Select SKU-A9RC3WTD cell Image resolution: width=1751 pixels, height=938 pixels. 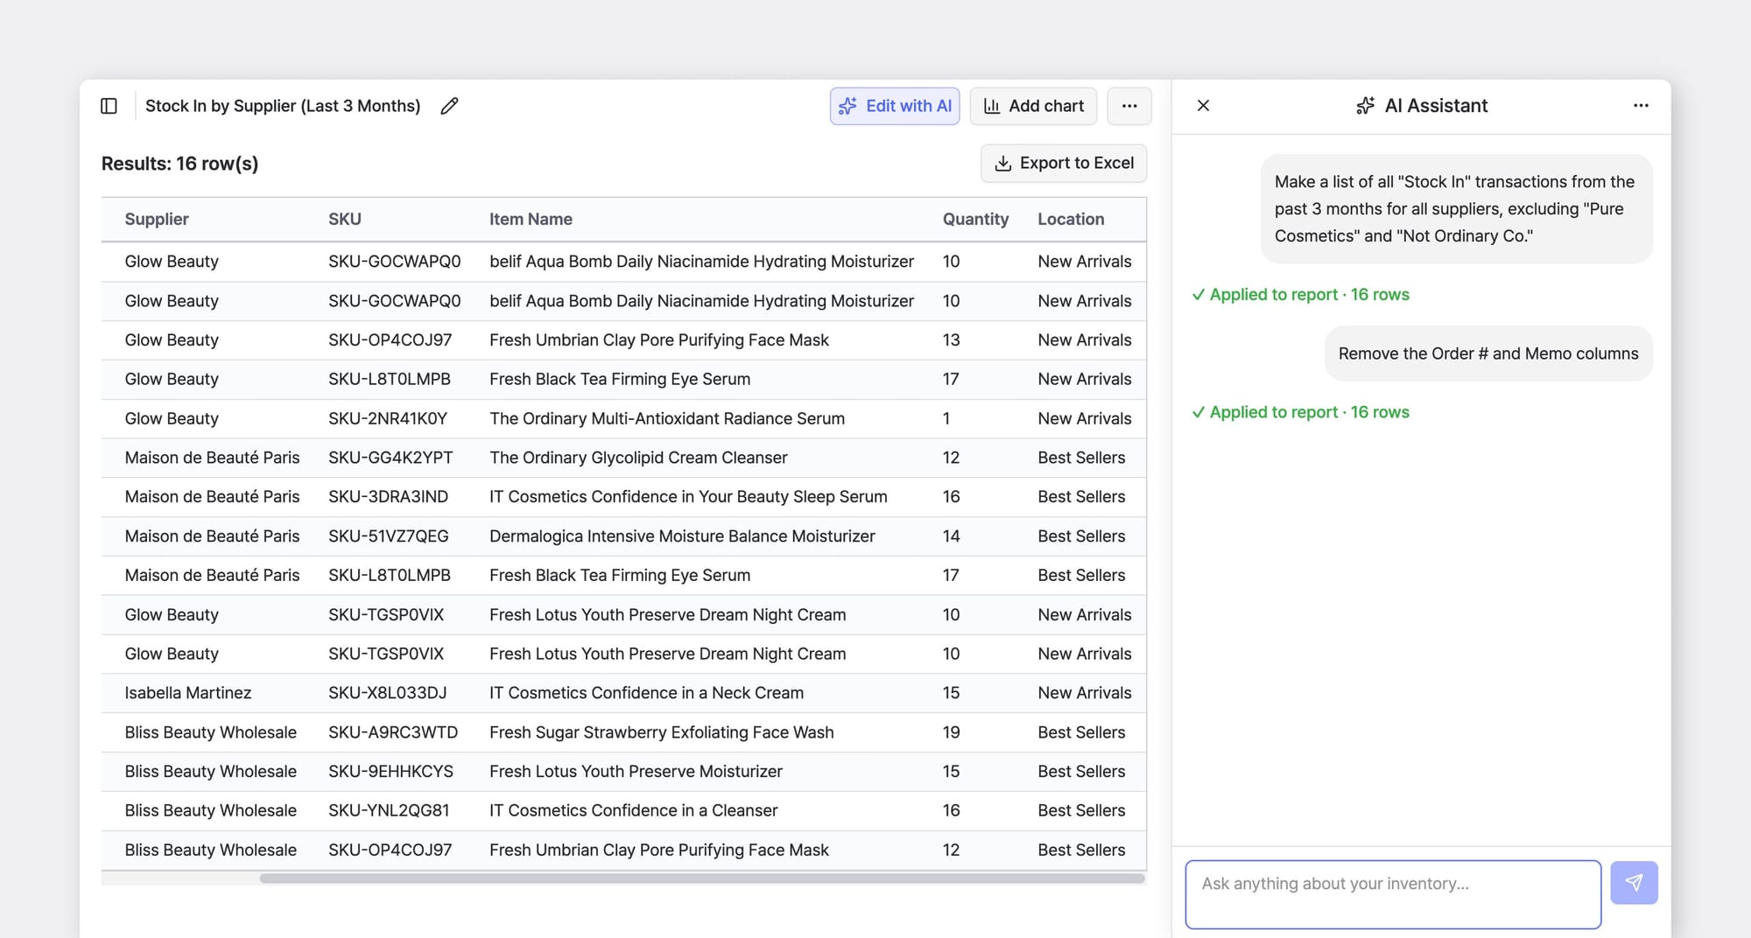(x=393, y=732)
